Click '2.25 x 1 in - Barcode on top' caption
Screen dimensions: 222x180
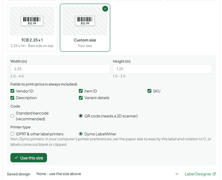[x=32, y=46]
